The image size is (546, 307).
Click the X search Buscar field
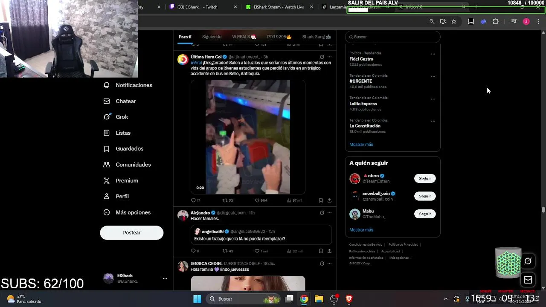392,37
